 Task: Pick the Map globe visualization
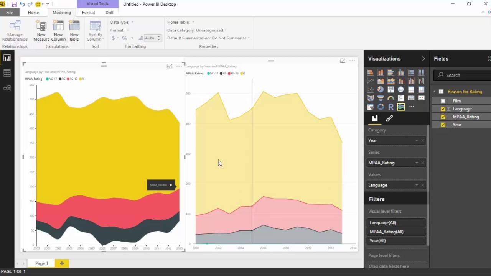tap(401, 89)
